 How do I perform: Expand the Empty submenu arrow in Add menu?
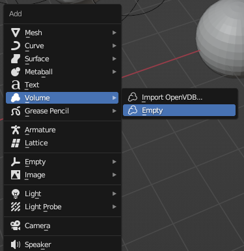115,162
